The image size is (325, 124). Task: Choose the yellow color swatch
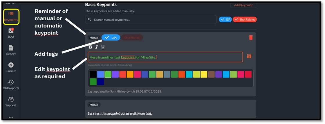(x=204, y=74)
